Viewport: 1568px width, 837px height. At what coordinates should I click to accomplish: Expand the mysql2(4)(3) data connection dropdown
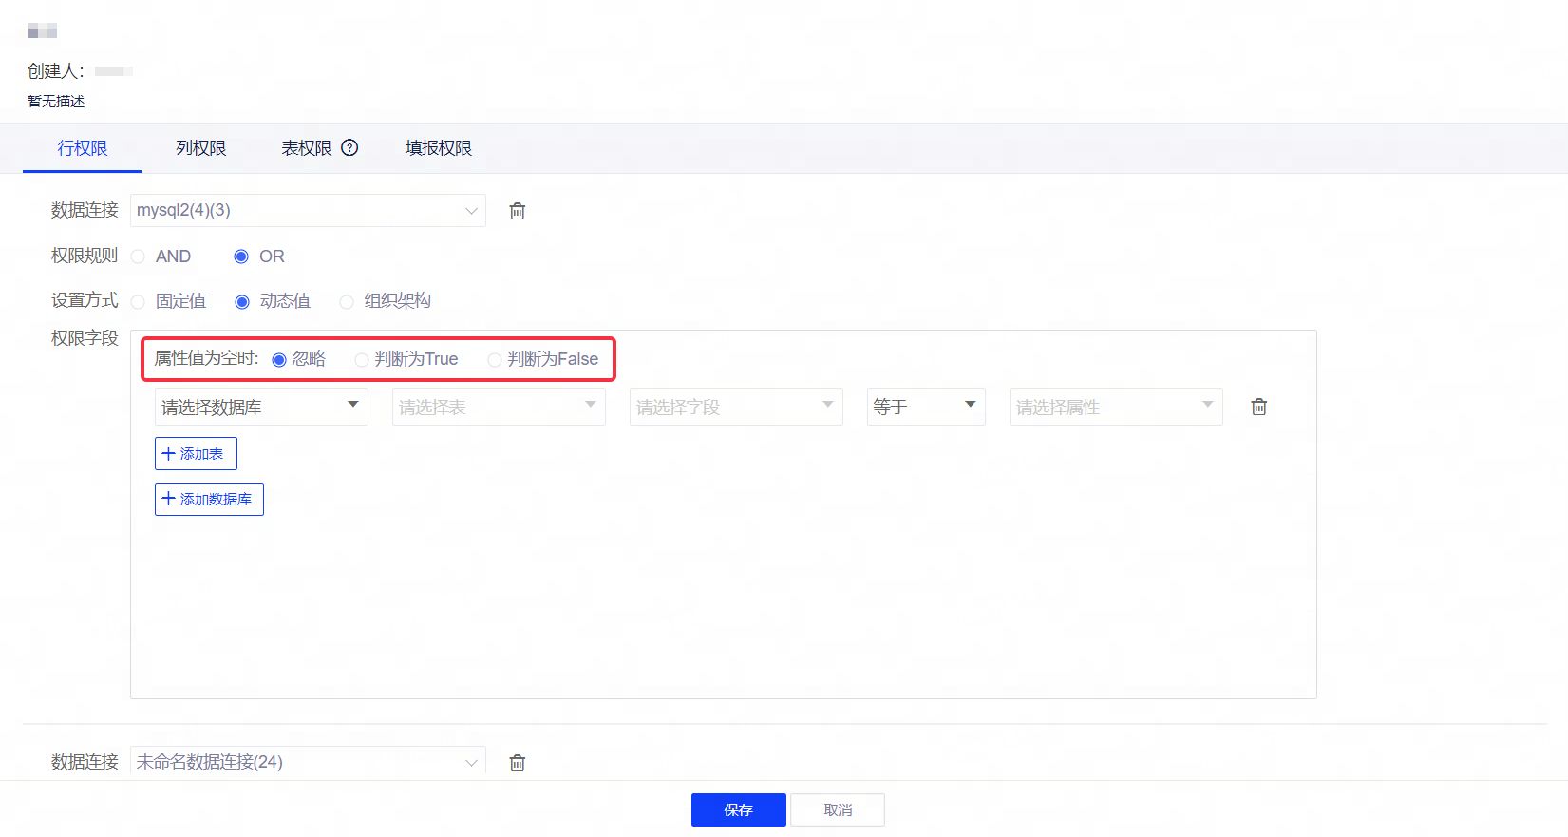tap(308, 211)
